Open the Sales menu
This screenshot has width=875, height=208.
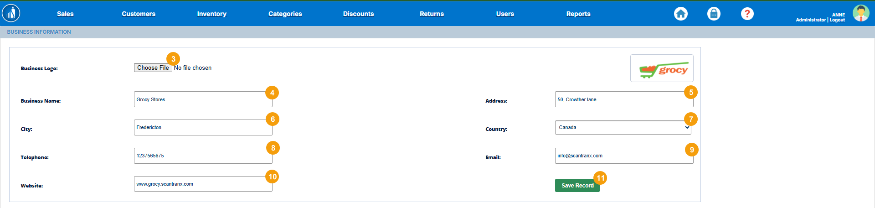click(65, 14)
